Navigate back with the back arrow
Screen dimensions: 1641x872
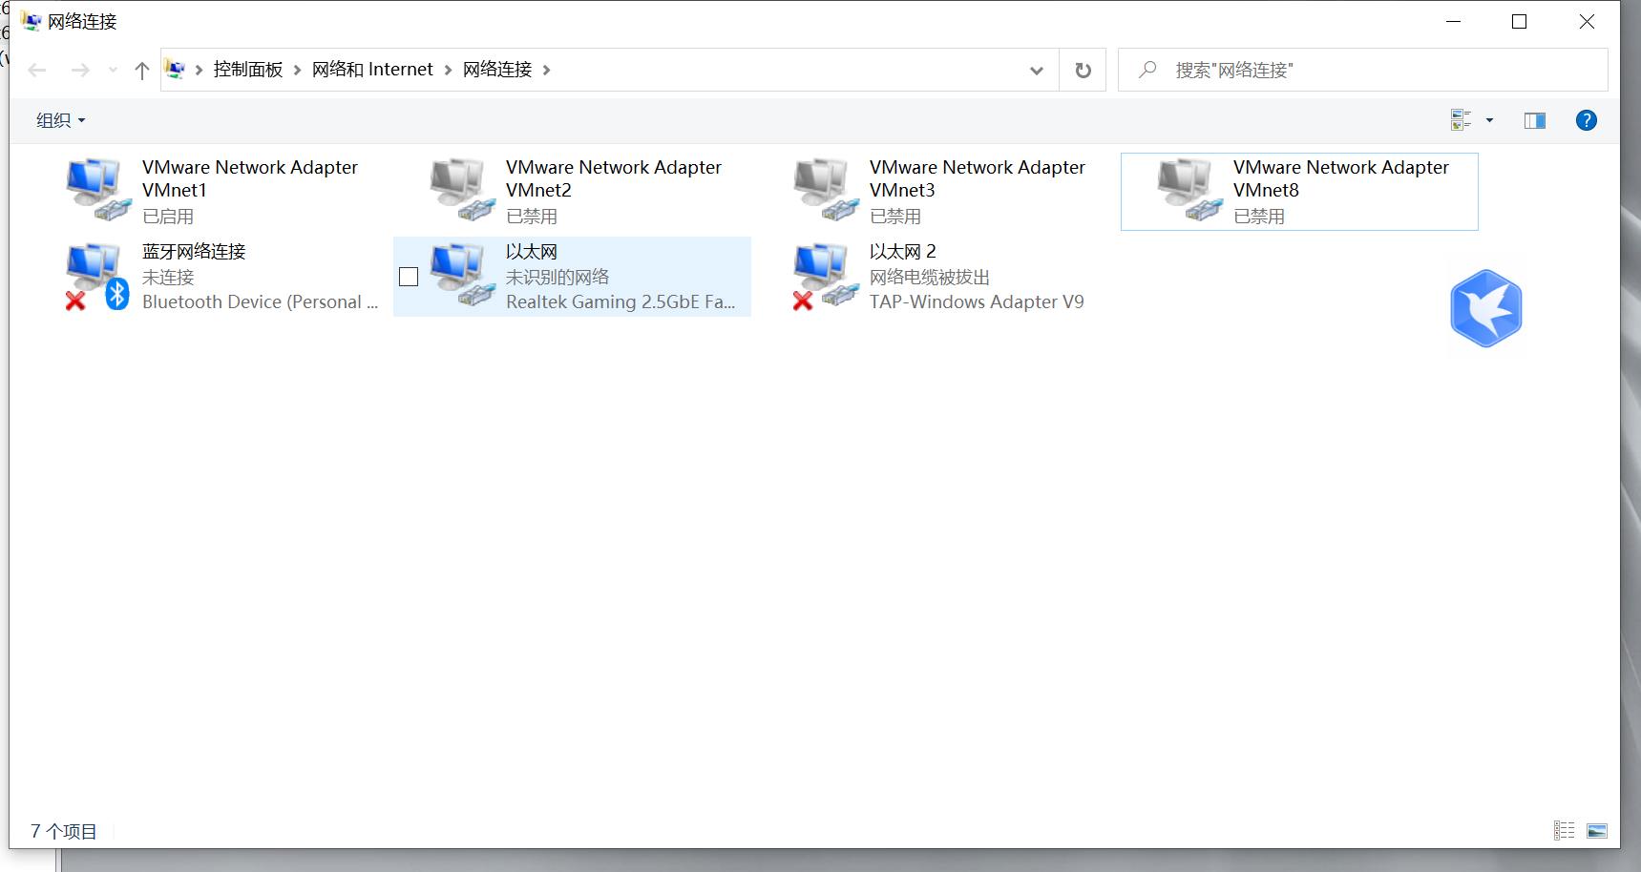pyautogui.click(x=37, y=70)
